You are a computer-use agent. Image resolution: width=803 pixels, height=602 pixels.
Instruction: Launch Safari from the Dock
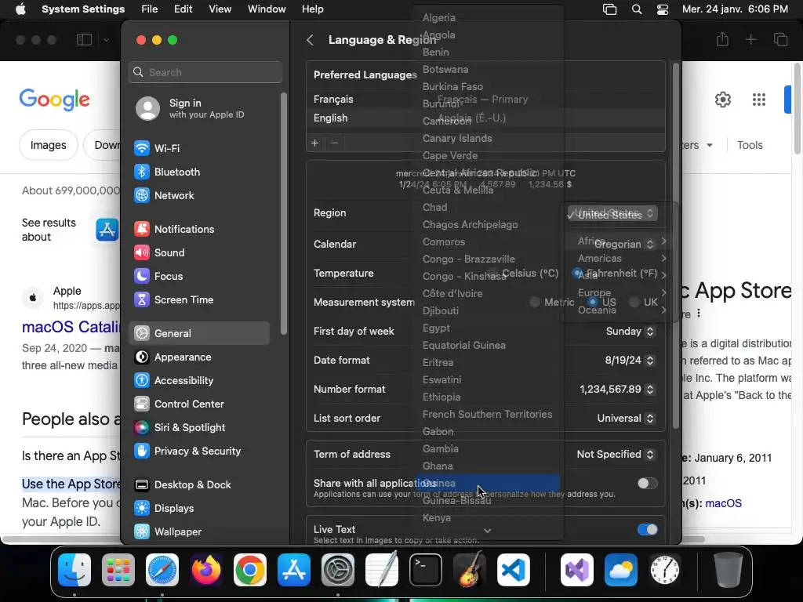pos(162,570)
